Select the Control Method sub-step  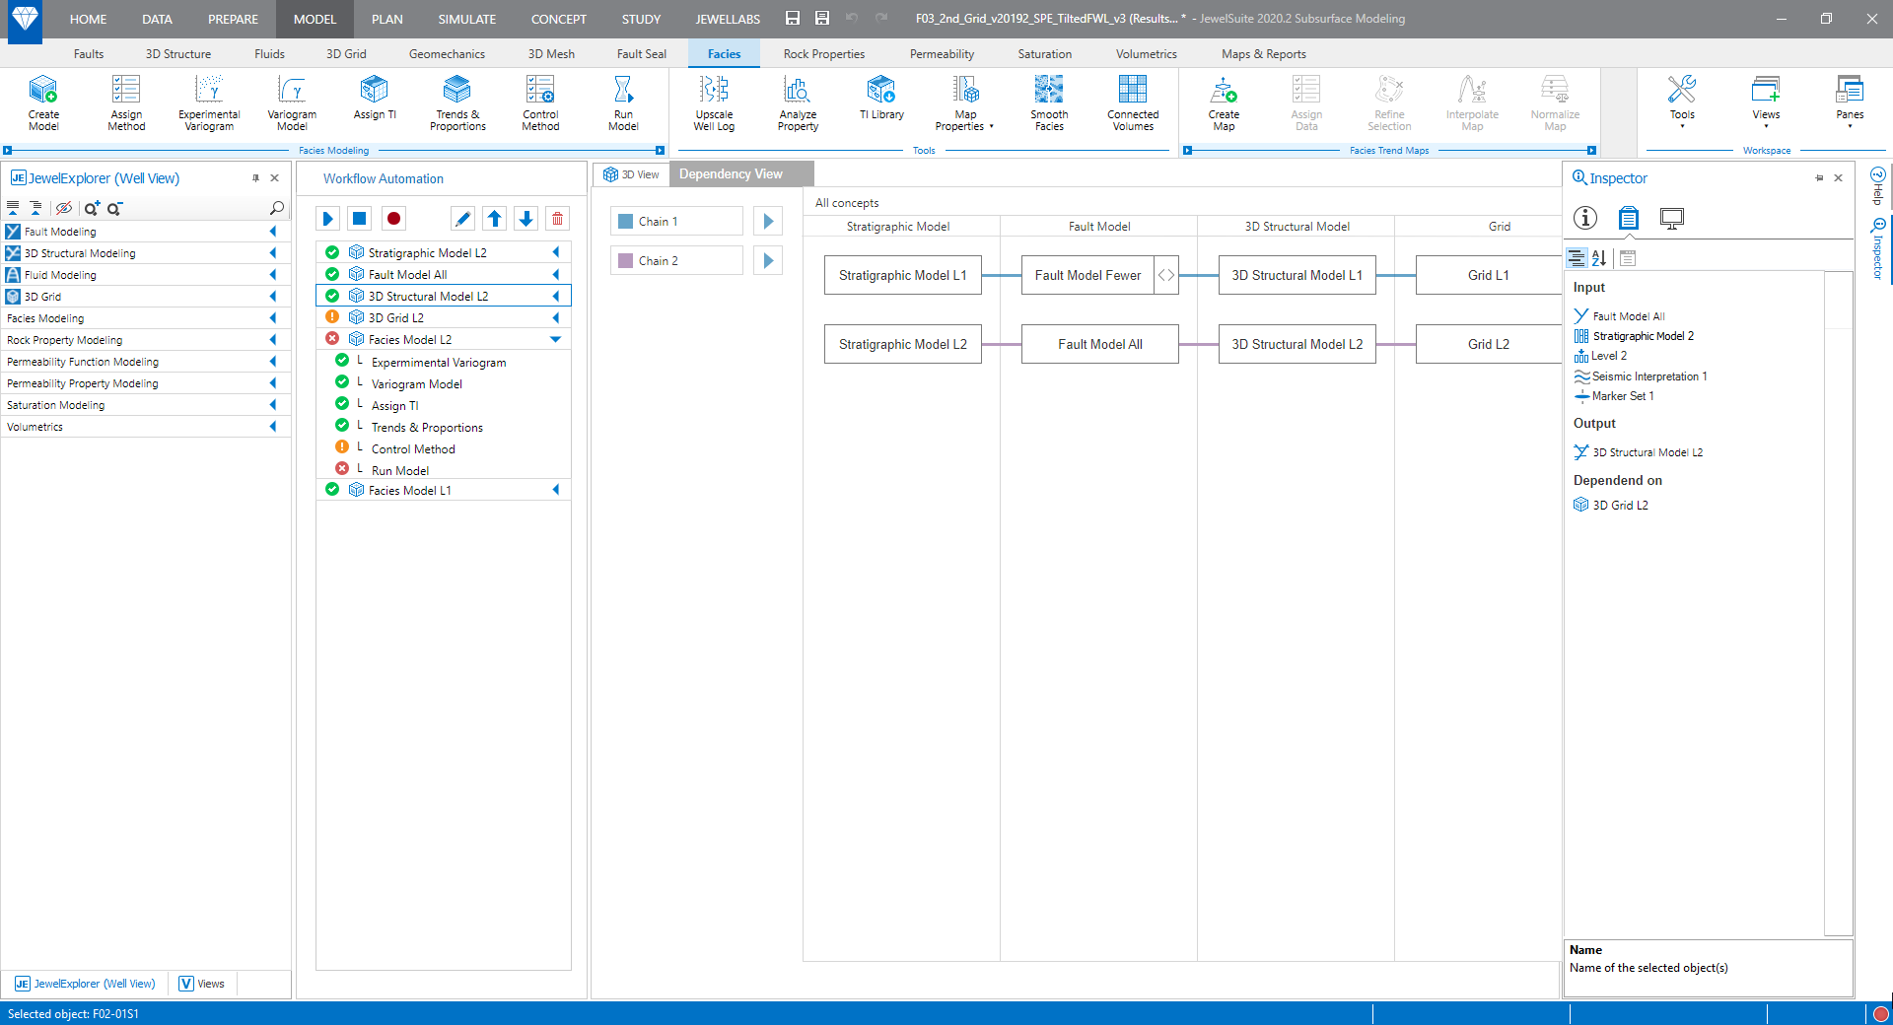[413, 448]
